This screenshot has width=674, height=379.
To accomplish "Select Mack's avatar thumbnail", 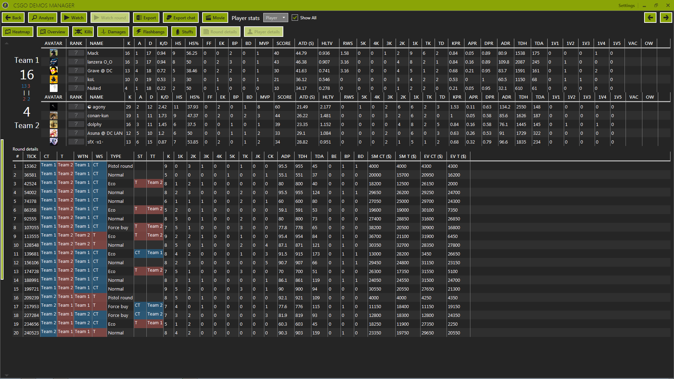I will pos(54,53).
